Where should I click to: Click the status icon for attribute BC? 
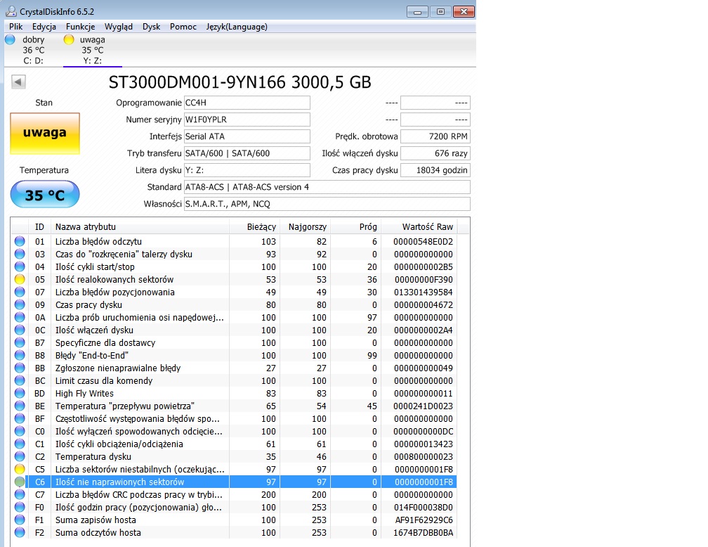point(20,380)
